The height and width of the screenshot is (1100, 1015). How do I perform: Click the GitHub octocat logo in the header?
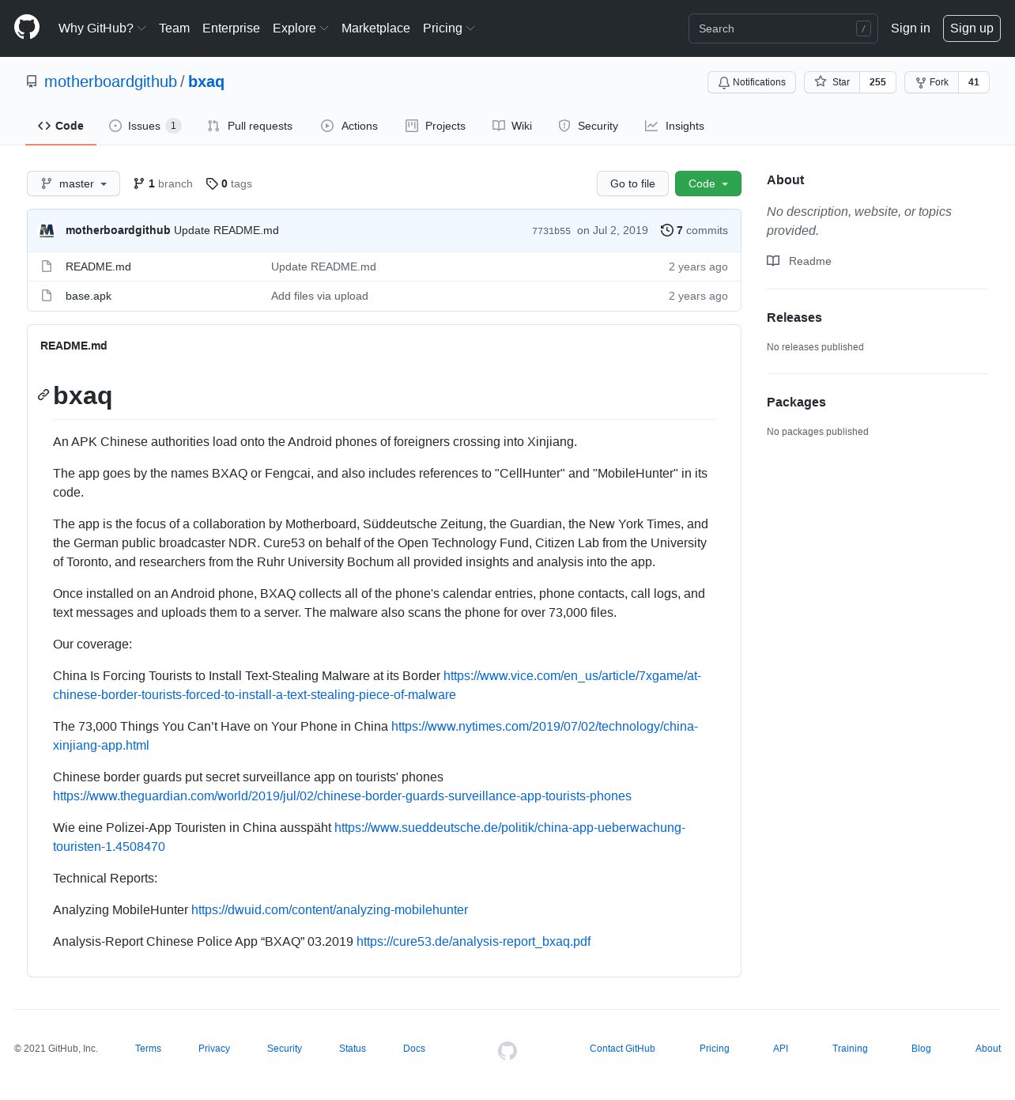[27, 28]
